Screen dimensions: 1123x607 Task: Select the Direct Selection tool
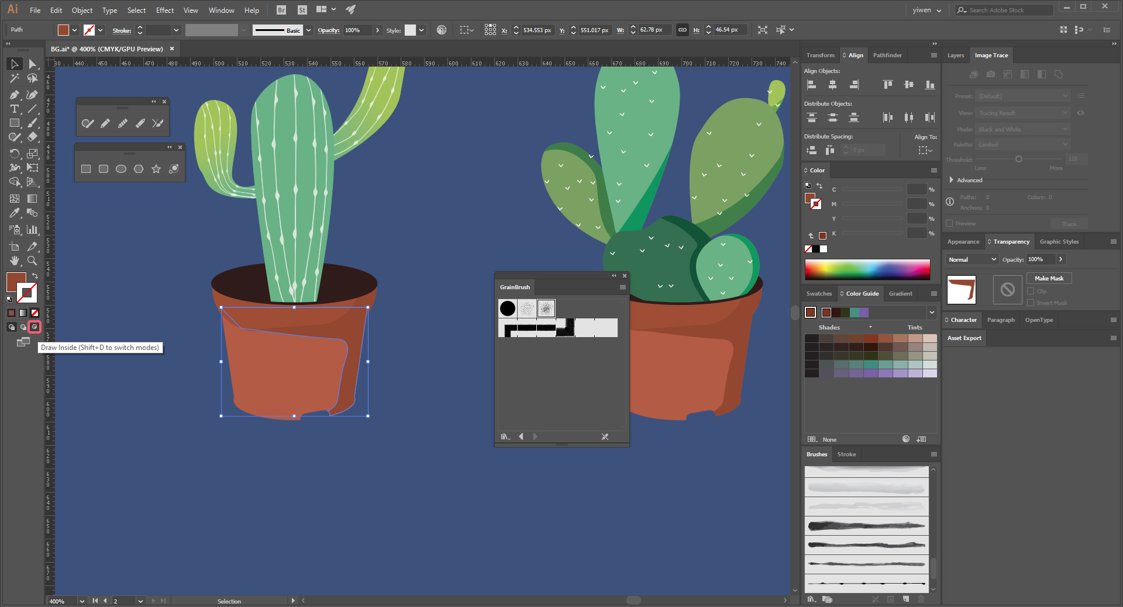33,64
